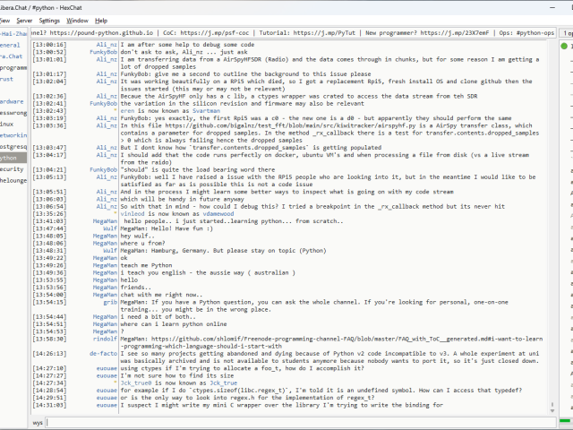Click the wys nickname button beside input box
Screen dimensions: 573x430
tap(38, 421)
